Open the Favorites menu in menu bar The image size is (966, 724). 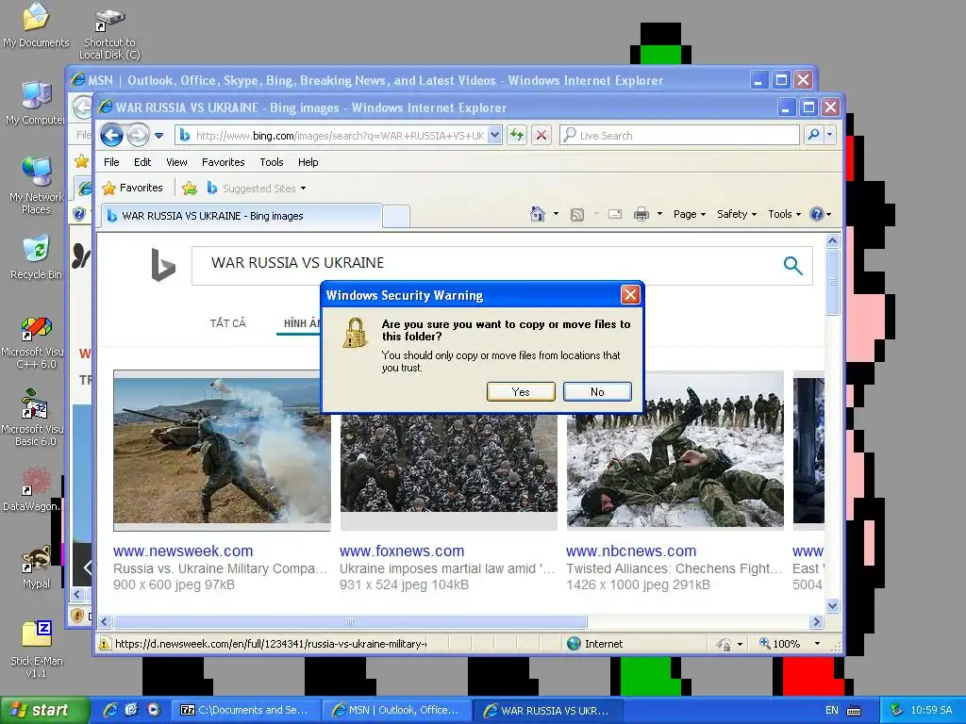pos(223,162)
